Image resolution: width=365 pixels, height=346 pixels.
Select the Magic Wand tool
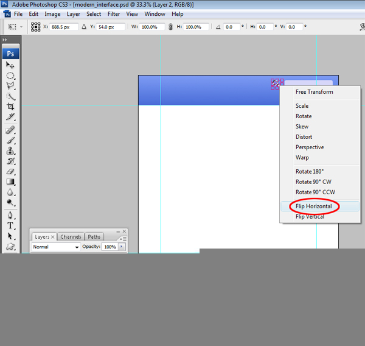pyautogui.click(x=10, y=96)
